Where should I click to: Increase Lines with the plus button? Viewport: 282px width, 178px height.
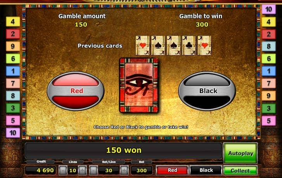[82, 170]
